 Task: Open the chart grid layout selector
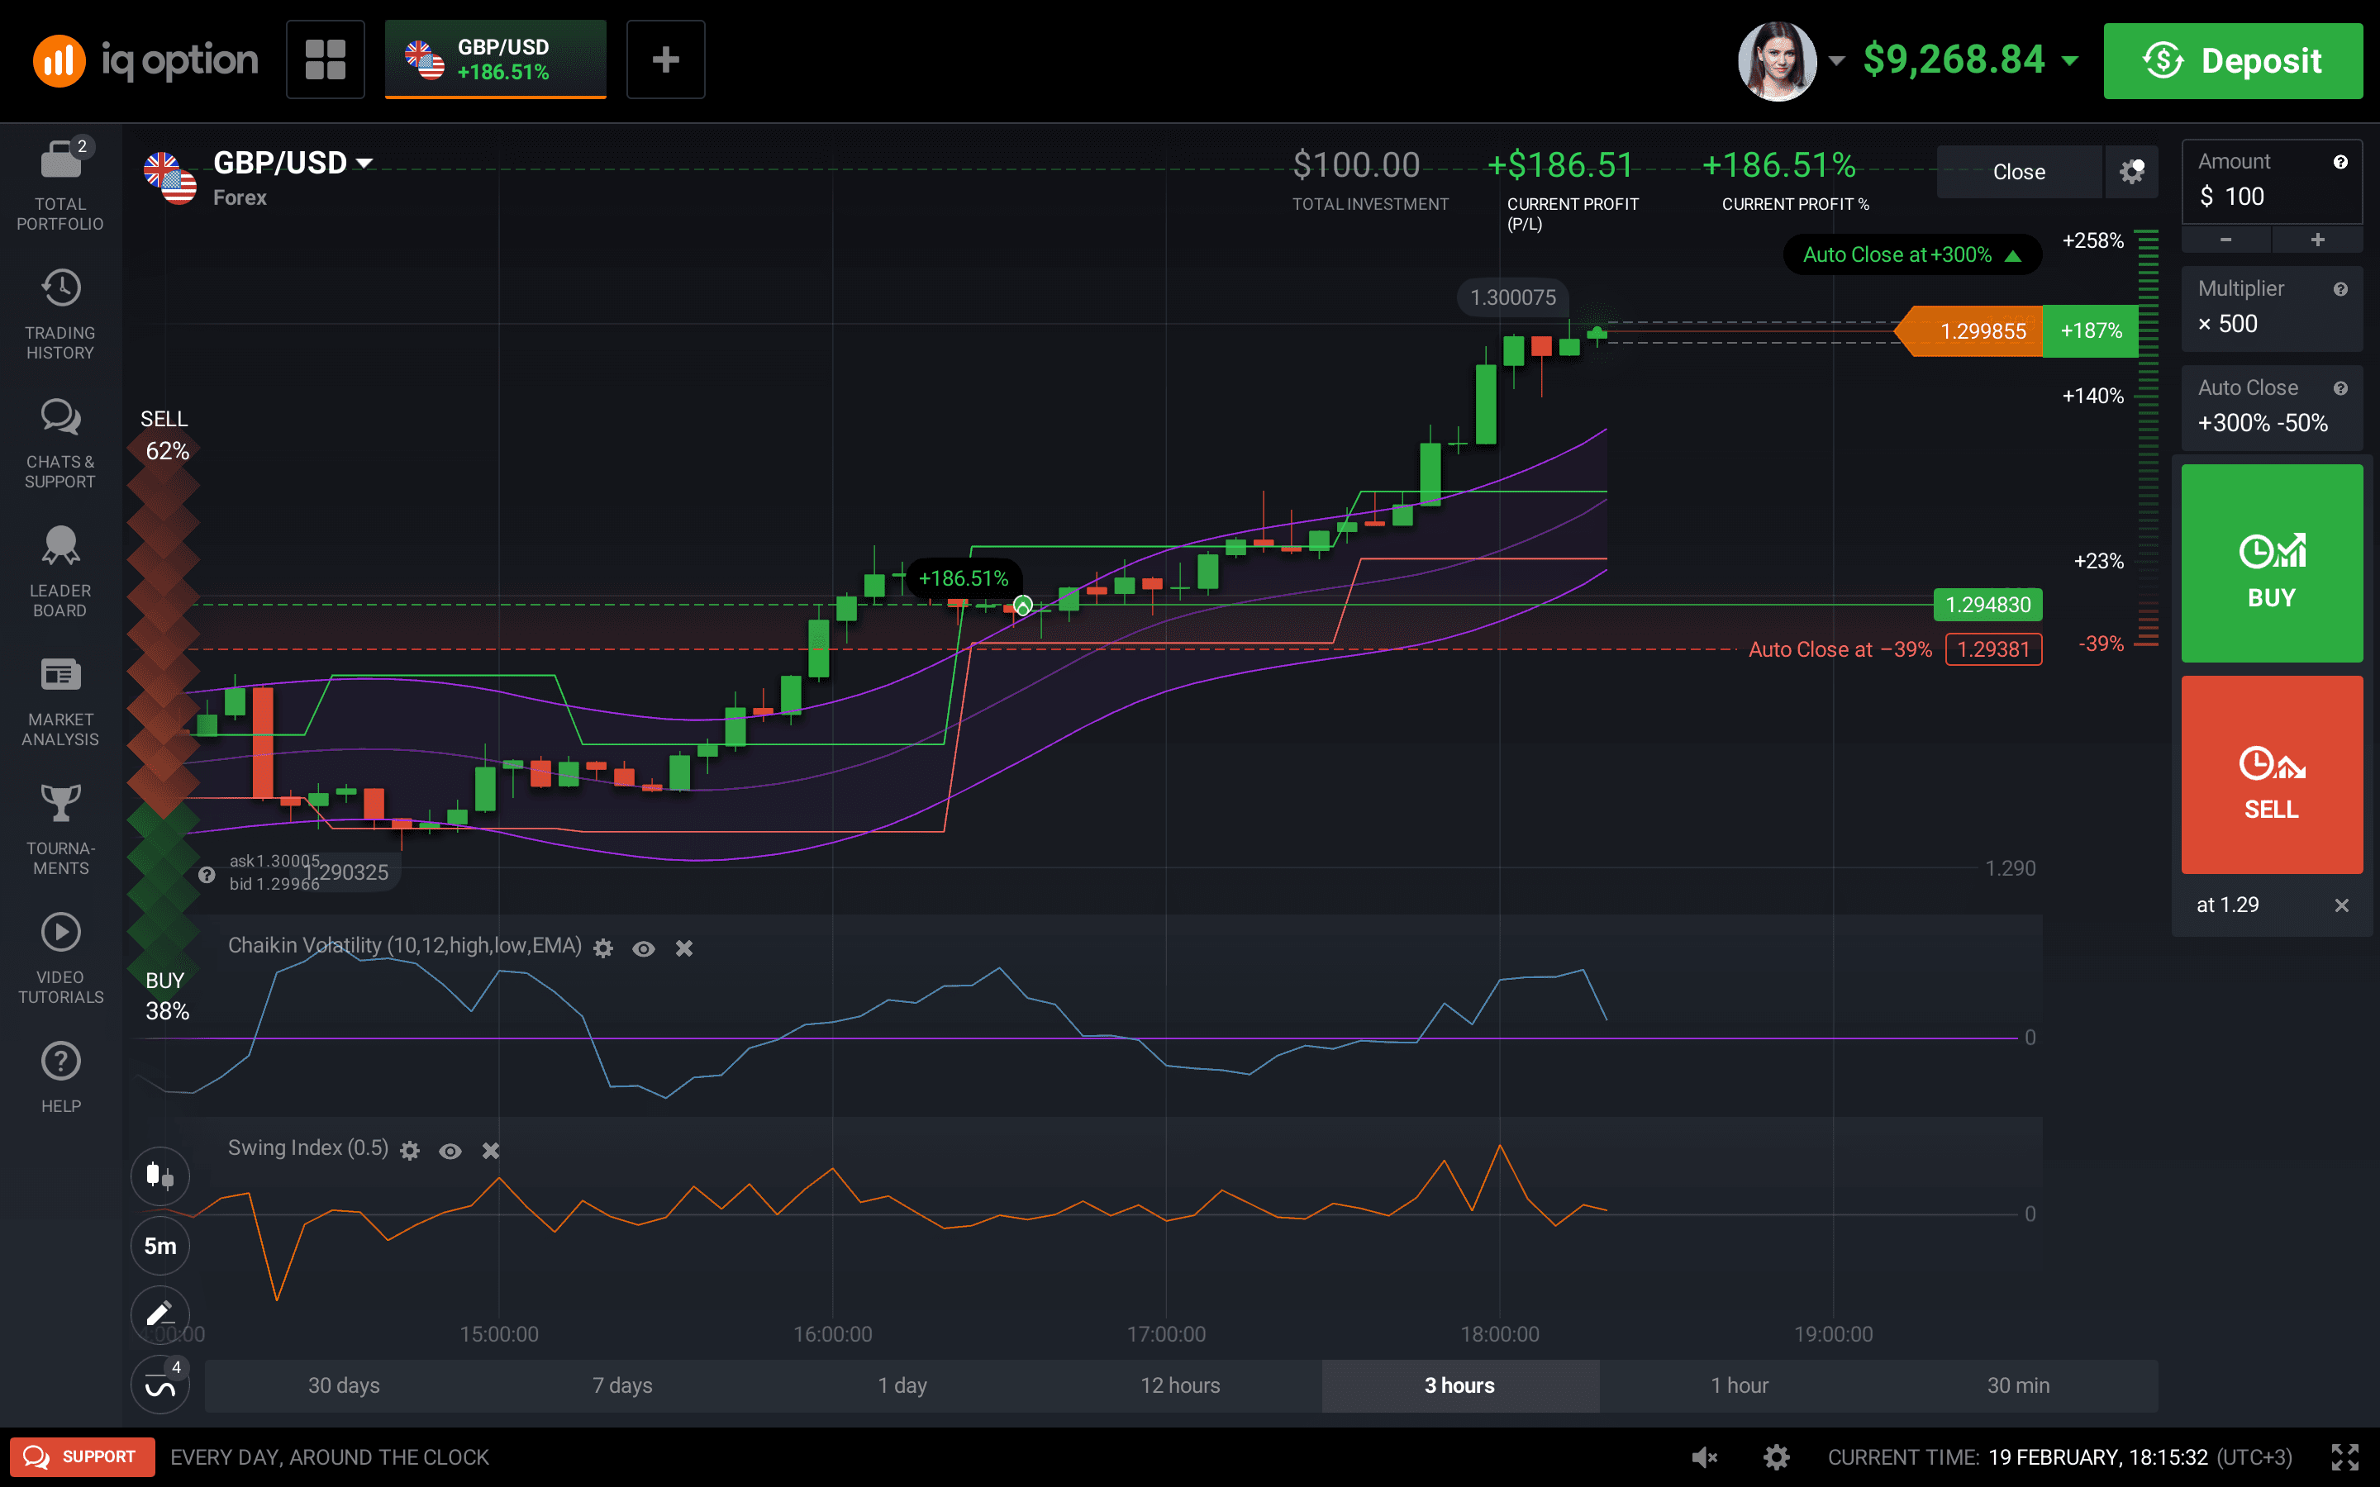pyautogui.click(x=326, y=59)
